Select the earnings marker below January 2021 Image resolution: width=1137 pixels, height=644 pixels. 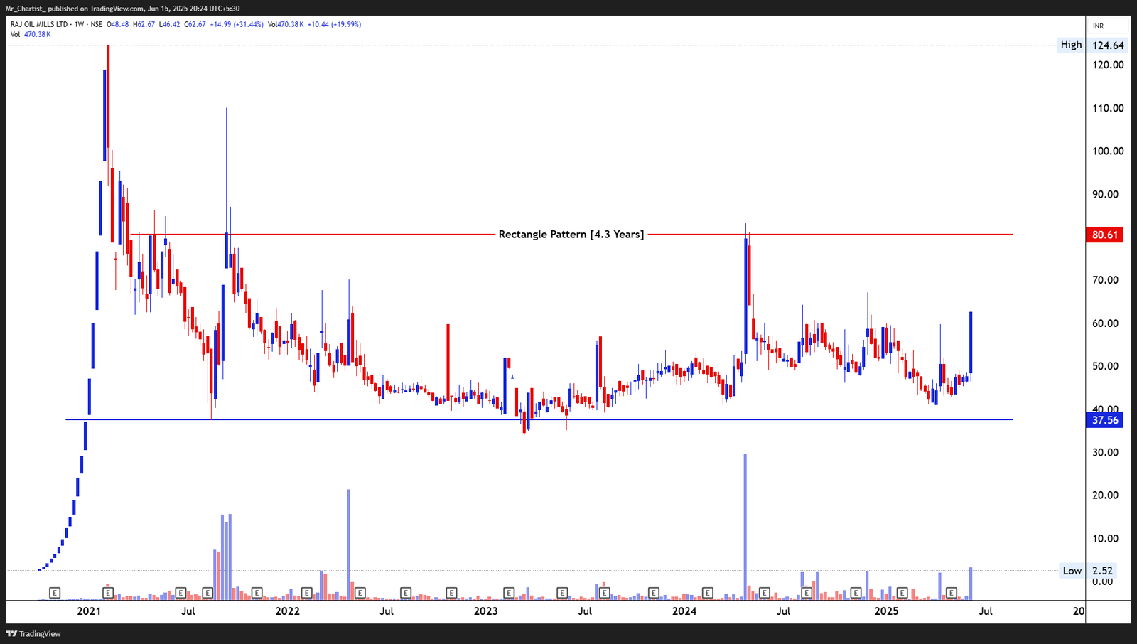(108, 592)
